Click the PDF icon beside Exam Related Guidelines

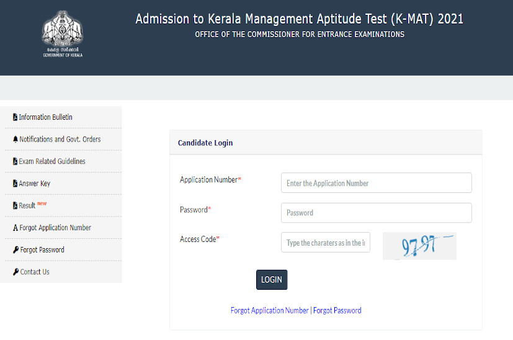pos(15,161)
